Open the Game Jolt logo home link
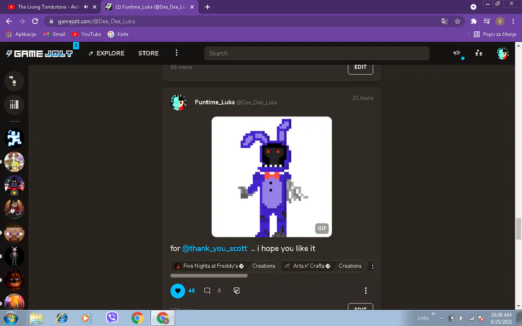This screenshot has width=522, height=326. point(39,53)
